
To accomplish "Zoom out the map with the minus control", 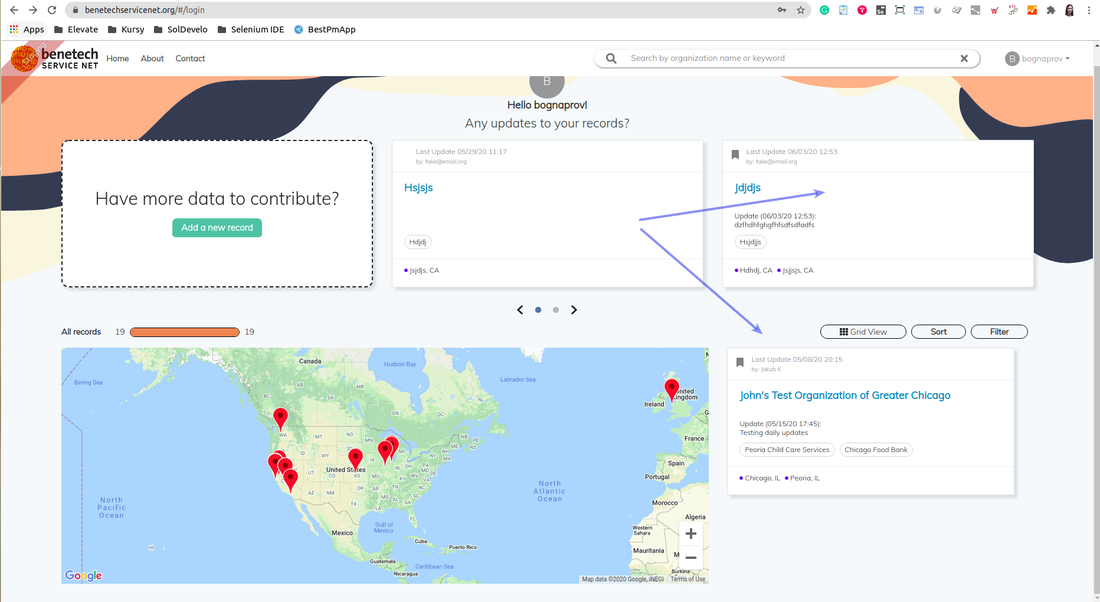I will 690,557.
